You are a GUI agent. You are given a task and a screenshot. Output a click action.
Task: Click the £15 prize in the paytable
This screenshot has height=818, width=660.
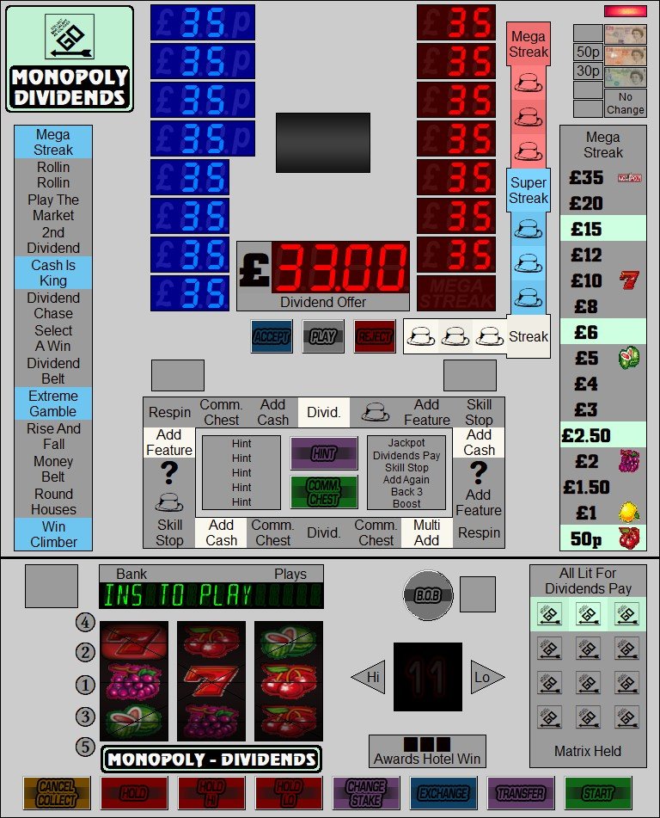[x=603, y=229]
